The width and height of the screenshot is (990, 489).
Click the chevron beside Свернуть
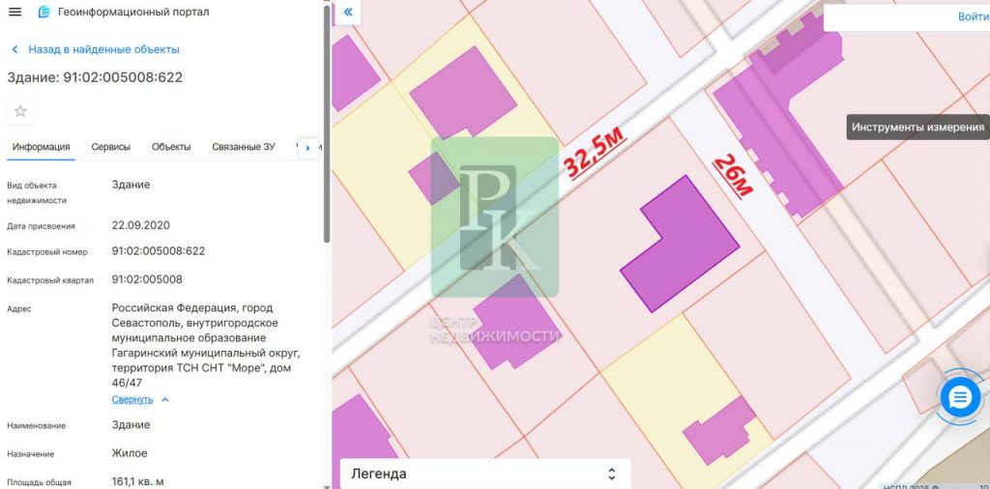pos(165,399)
